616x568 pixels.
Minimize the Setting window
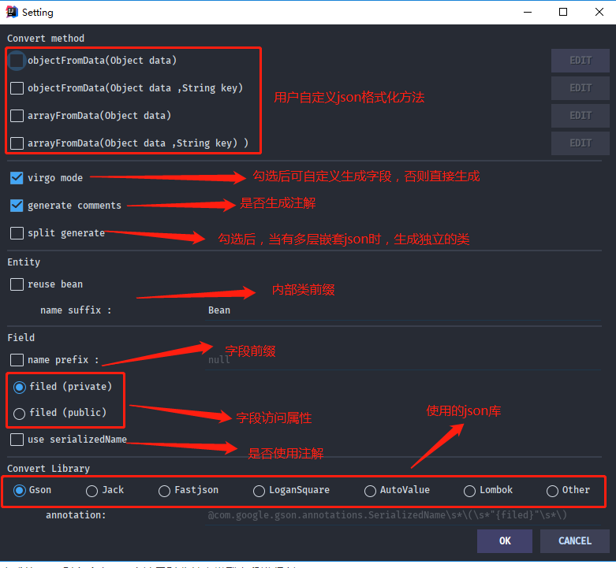(x=528, y=12)
